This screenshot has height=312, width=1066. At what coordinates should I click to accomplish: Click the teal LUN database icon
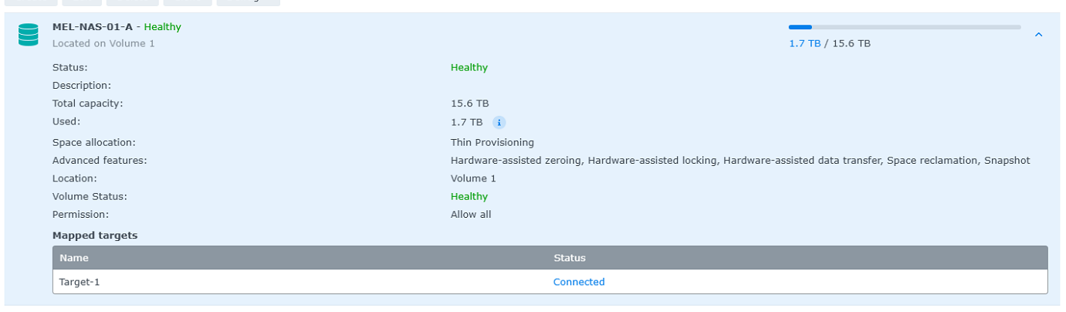click(x=29, y=35)
